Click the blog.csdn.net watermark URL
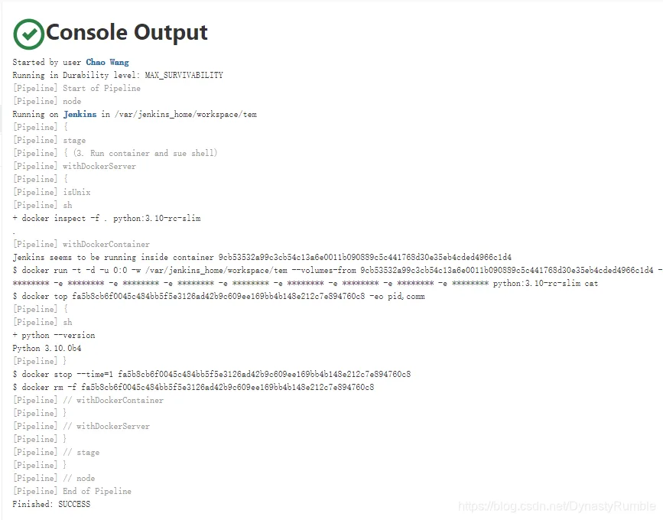This screenshot has width=663, height=520. tap(557, 506)
